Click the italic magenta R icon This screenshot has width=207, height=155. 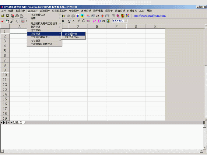pyautogui.click(x=94, y=21)
